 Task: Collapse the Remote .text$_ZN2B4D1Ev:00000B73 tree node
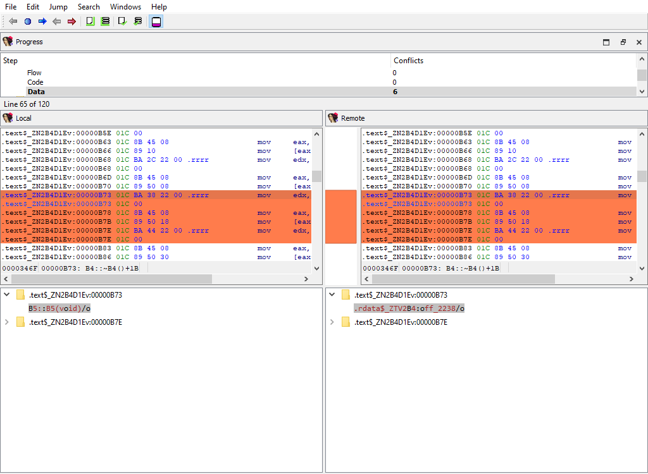(x=332, y=295)
